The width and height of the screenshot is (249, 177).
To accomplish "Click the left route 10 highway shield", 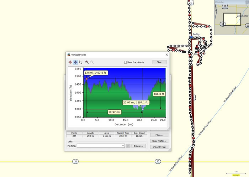I will coord(75,161).
